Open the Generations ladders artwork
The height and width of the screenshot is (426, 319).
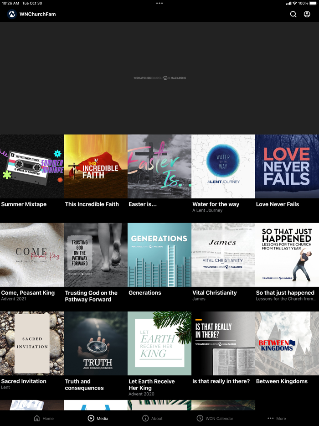coord(159,255)
